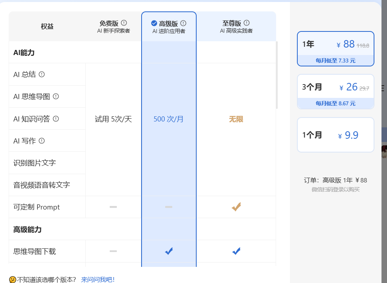Click the thinking emoji near the version question
Screen dimensions: 387x283
pyautogui.click(x=12, y=279)
